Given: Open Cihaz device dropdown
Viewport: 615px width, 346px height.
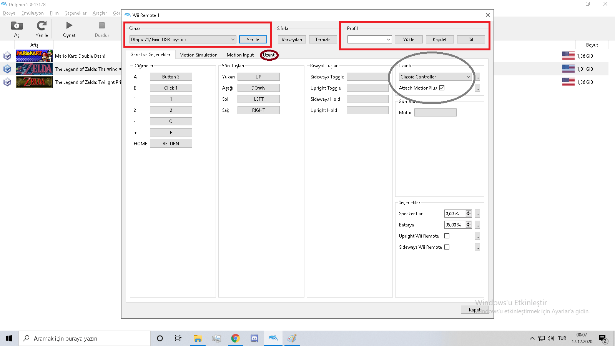Looking at the screenshot, I should [x=183, y=40].
